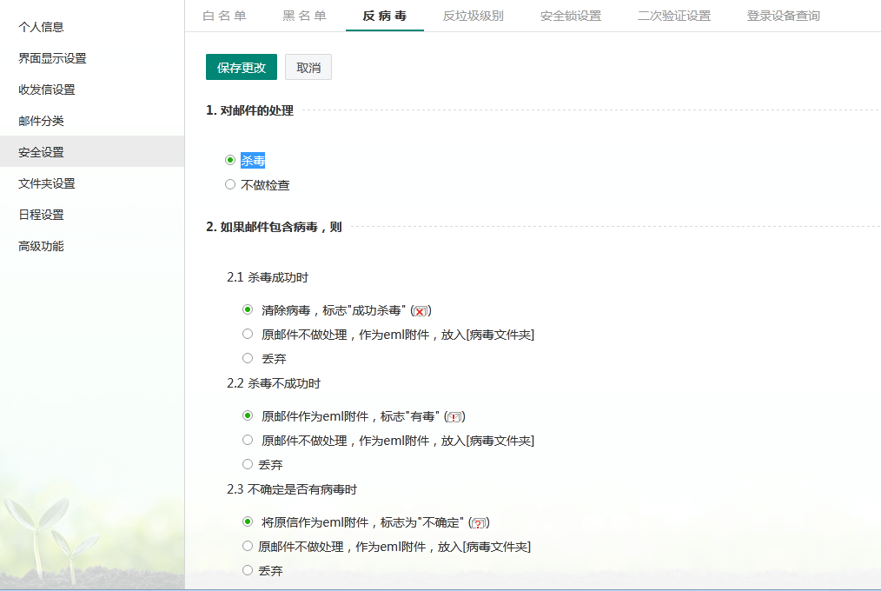Switch to the "二次验证设置" tab

(673, 16)
